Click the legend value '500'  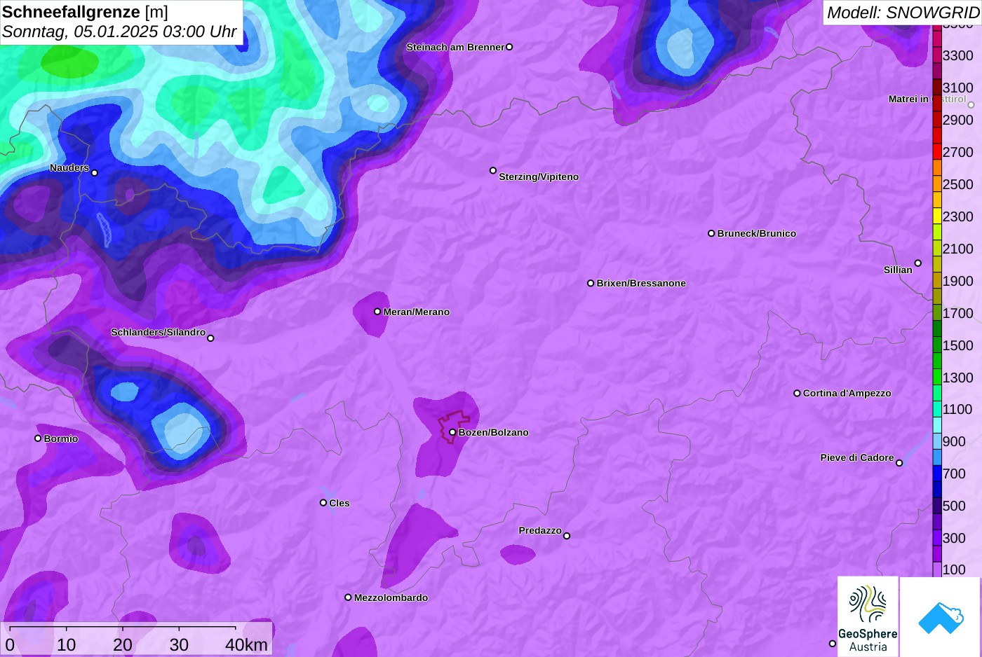954,506
